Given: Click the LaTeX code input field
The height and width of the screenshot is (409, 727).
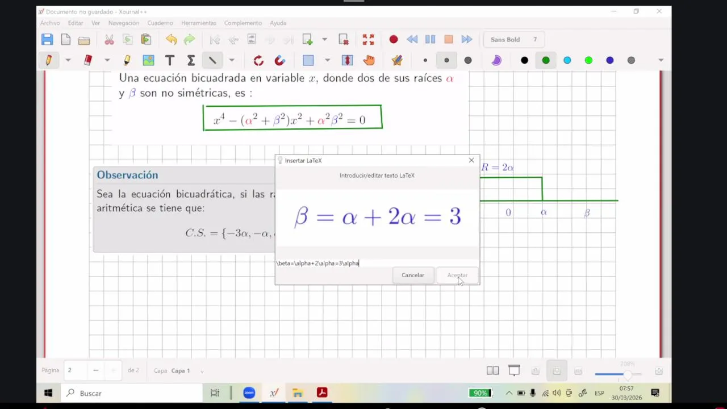Looking at the screenshot, I should click(377, 263).
